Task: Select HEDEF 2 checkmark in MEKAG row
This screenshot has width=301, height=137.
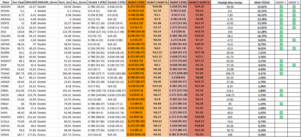Action: [x=294, y=19]
